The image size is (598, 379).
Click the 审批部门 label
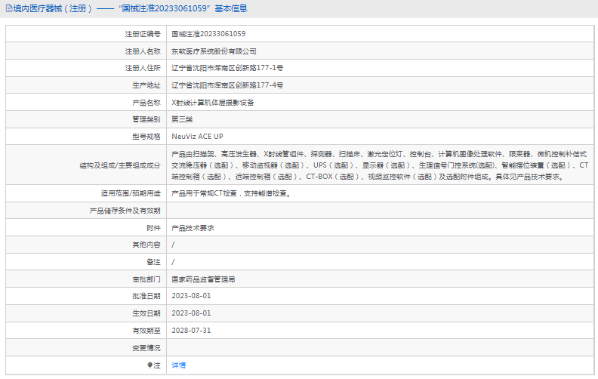(146, 279)
